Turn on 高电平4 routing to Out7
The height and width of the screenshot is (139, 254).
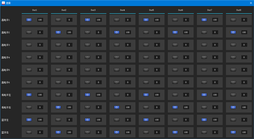(204, 57)
